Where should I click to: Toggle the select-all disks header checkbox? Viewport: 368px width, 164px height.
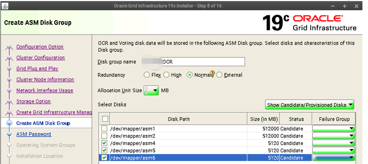pyautogui.click(x=105, y=119)
